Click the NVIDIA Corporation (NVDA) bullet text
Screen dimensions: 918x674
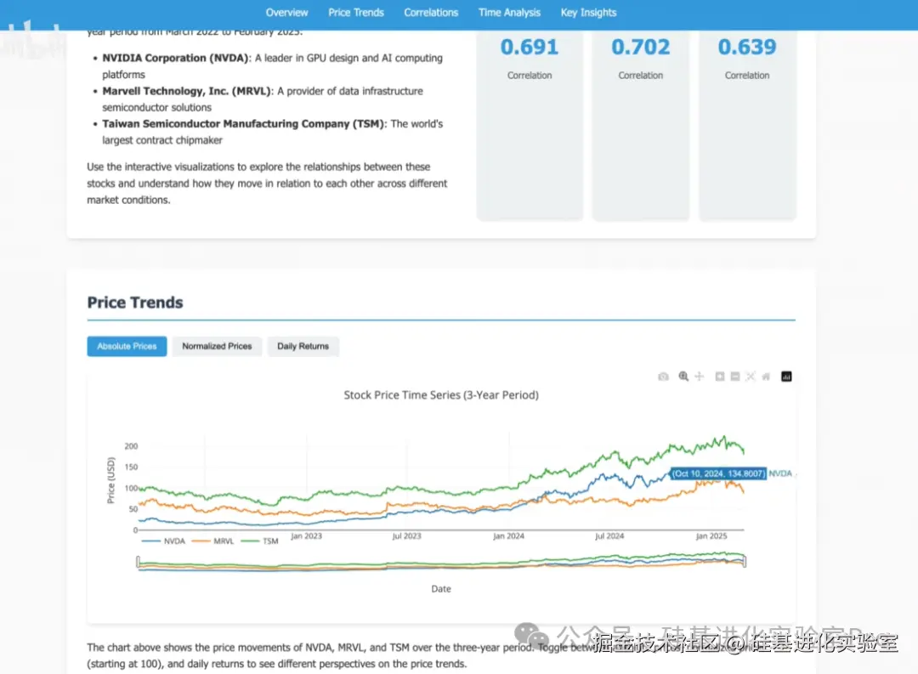click(x=176, y=58)
